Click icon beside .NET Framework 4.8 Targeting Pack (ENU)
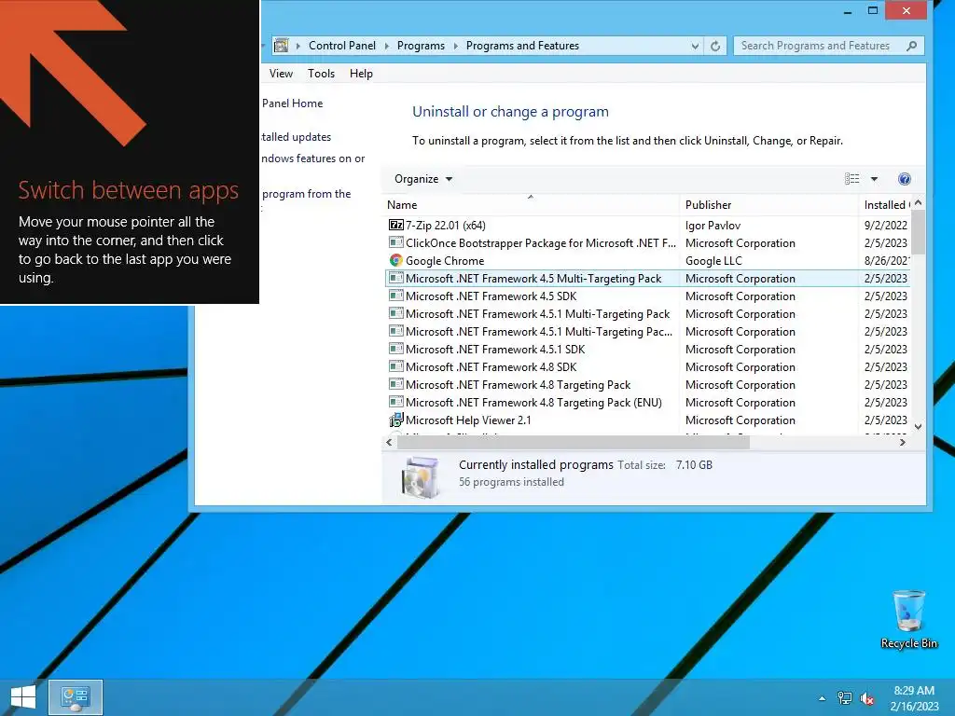Viewport: 955px width, 716px height. tap(395, 403)
